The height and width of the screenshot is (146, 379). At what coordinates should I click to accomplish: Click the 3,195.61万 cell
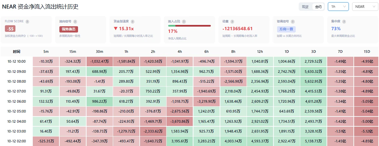tap(180, 141)
